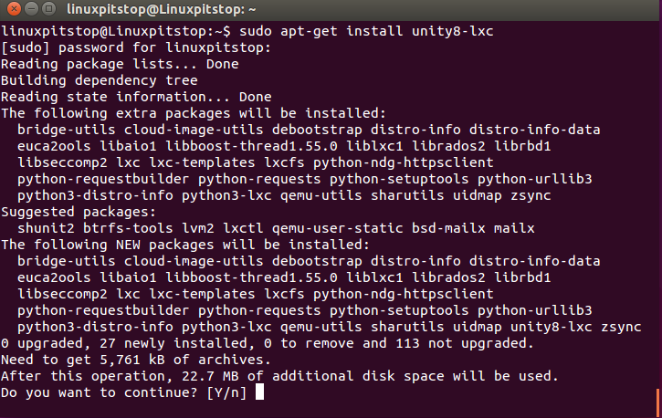
Task: Select btrfs-tools in suggested packages
Action: click(128, 228)
